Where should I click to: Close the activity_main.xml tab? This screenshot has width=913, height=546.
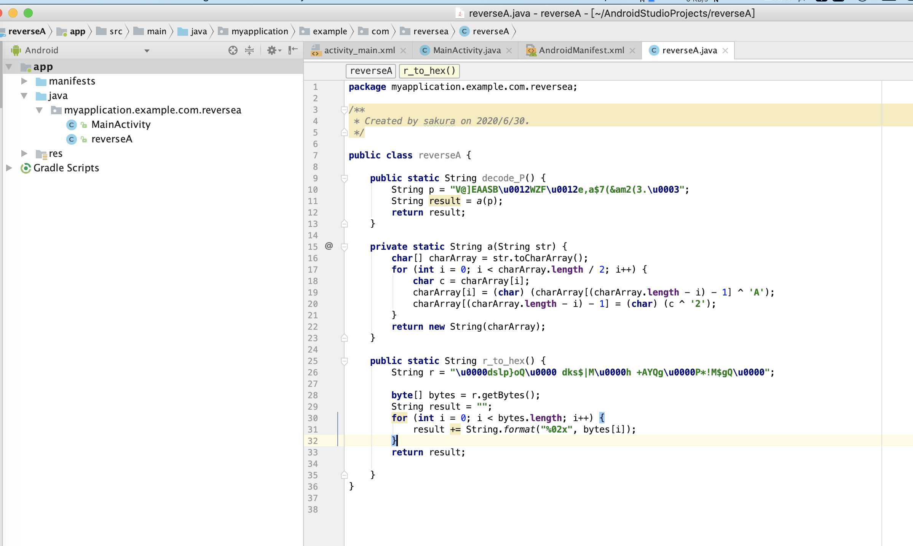404,51
